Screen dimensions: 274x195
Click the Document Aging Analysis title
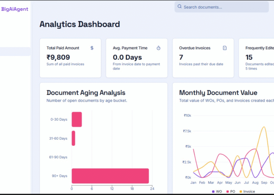(86, 93)
